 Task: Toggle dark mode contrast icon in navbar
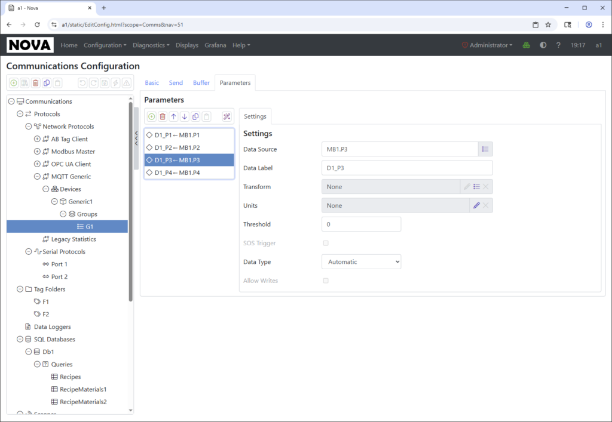tap(543, 45)
